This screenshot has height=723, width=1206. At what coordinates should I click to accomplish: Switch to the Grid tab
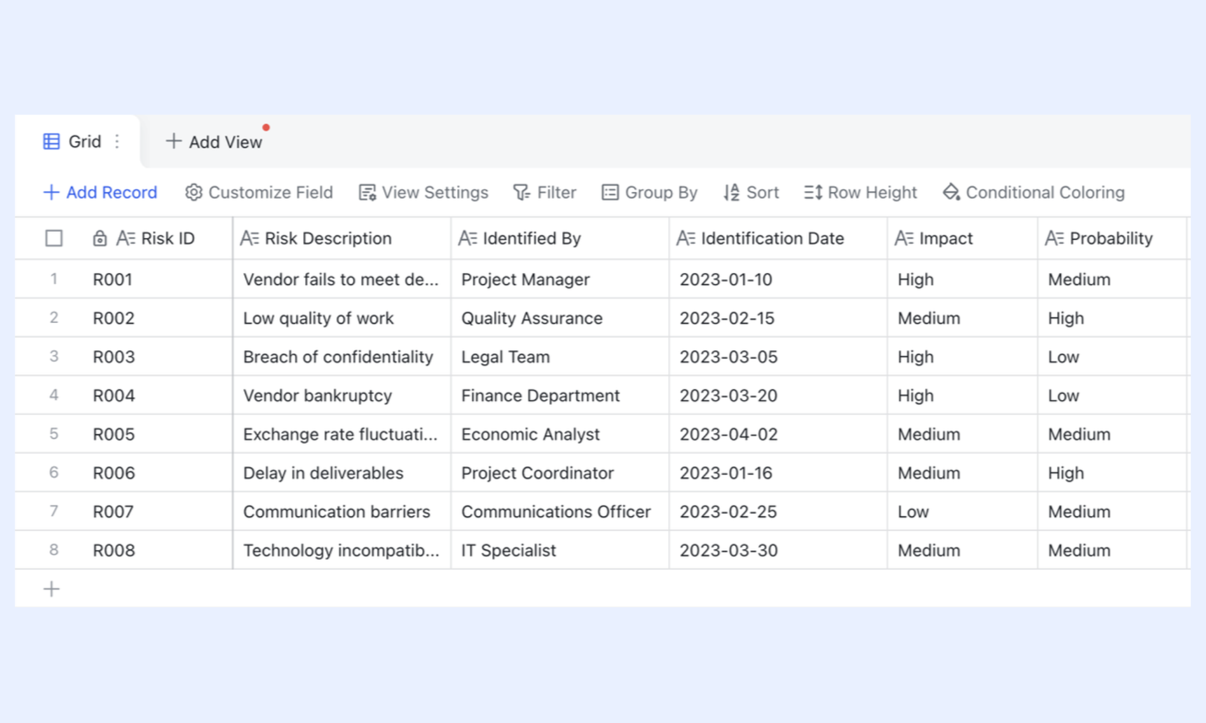point(77,142)
